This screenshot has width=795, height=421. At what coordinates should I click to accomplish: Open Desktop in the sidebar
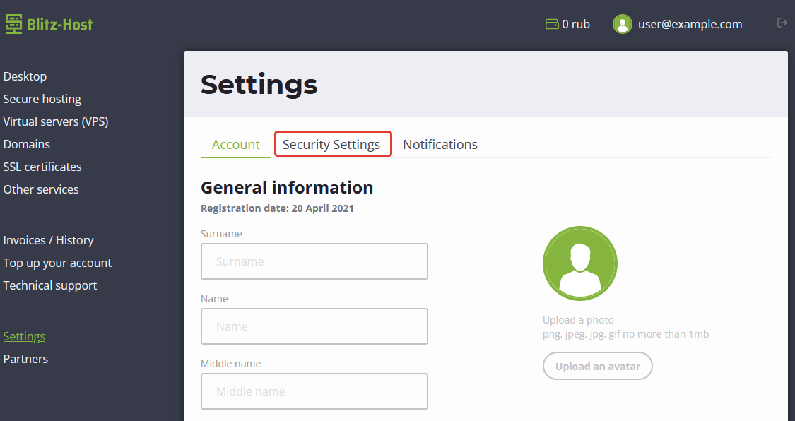(25, 76)
